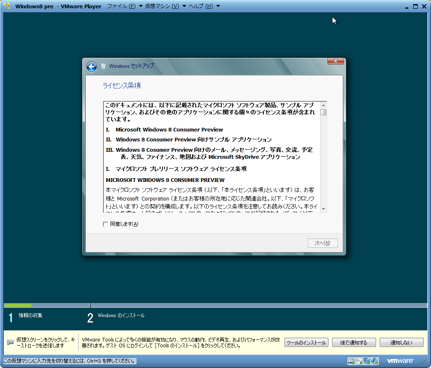The height and width of the screenshot is (368, 431).
Task: Click the license scrollbar down arrow
Action: pyautogui.click(x=323, y=209)
